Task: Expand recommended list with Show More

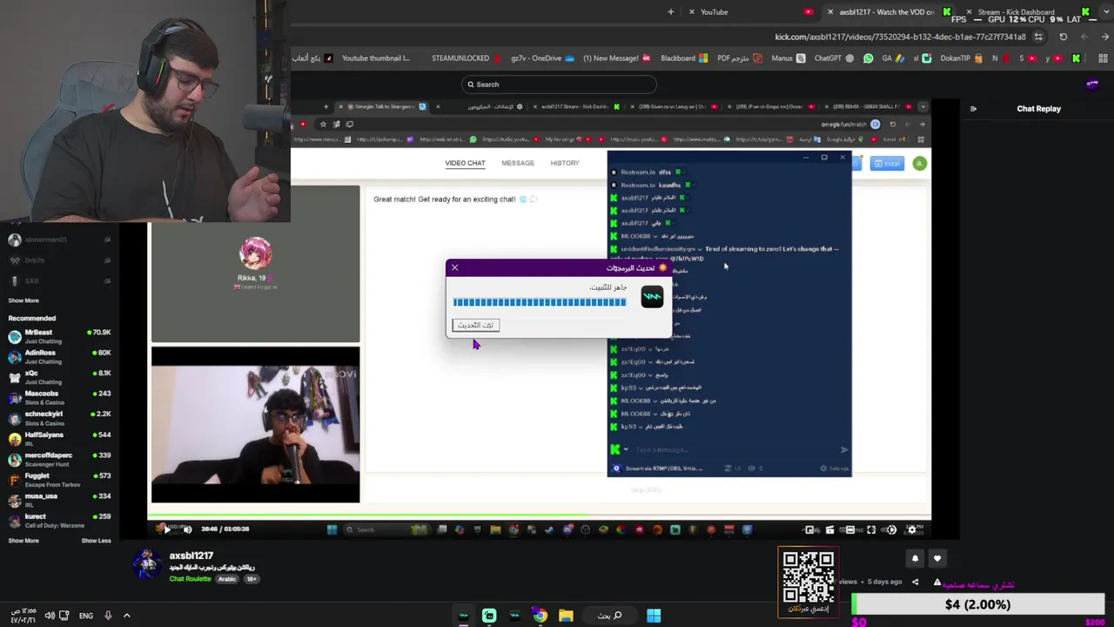Action: pos(23,541)
